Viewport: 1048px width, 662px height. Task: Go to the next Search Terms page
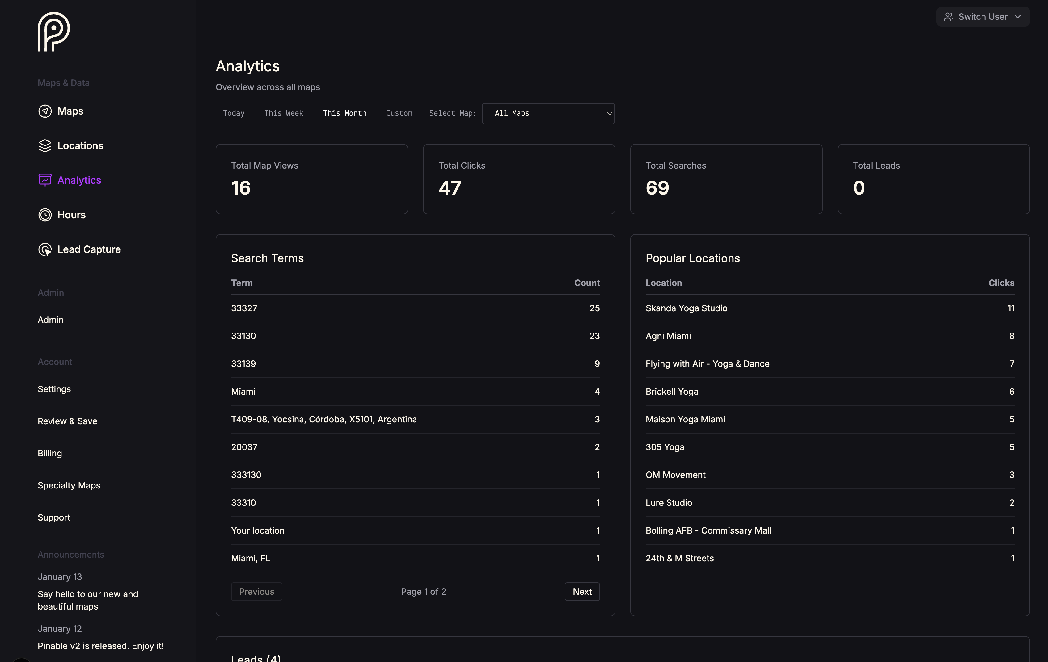(582, 592)
